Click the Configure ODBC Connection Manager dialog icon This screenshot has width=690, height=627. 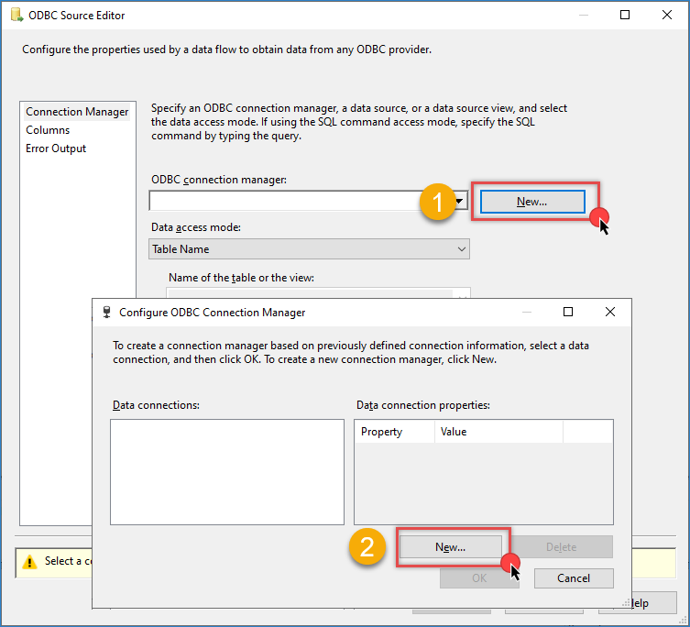[x=107, y=312]
